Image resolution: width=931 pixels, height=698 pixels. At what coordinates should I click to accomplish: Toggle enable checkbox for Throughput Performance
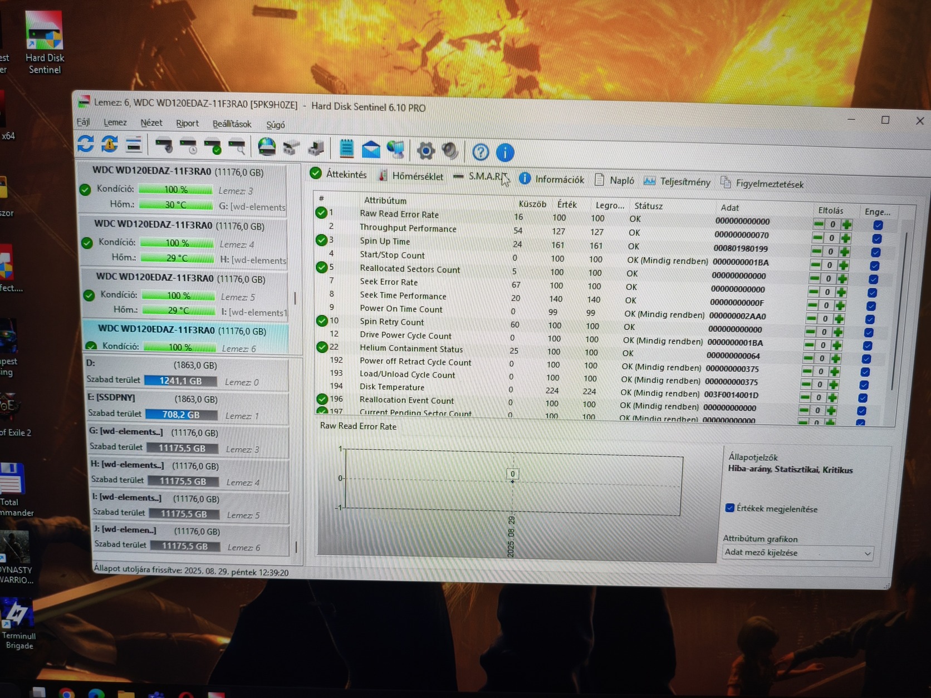(x=876, y=238)
